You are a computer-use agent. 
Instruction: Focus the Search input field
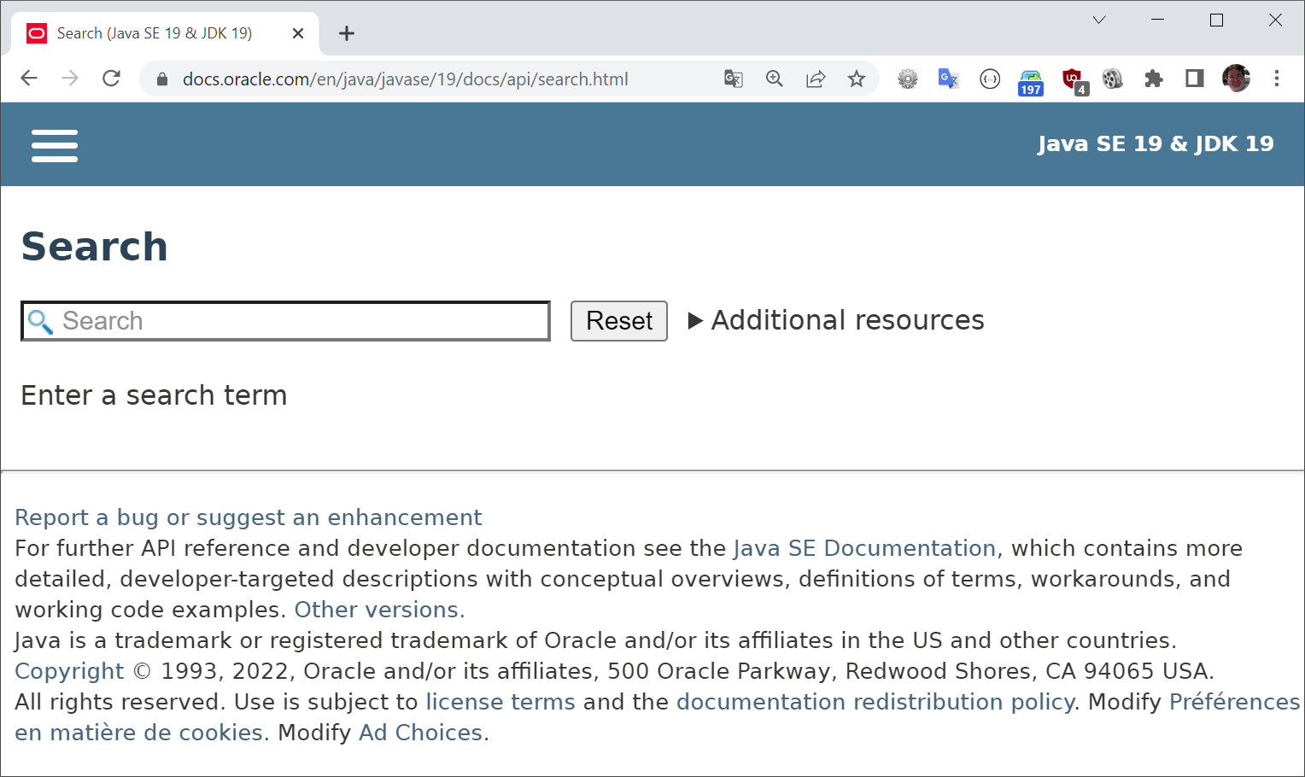285,321
